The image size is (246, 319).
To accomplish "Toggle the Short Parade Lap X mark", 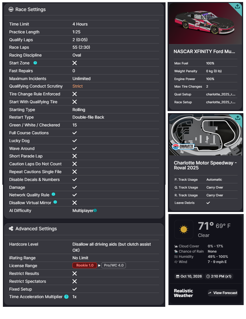I will coord(74,156).
